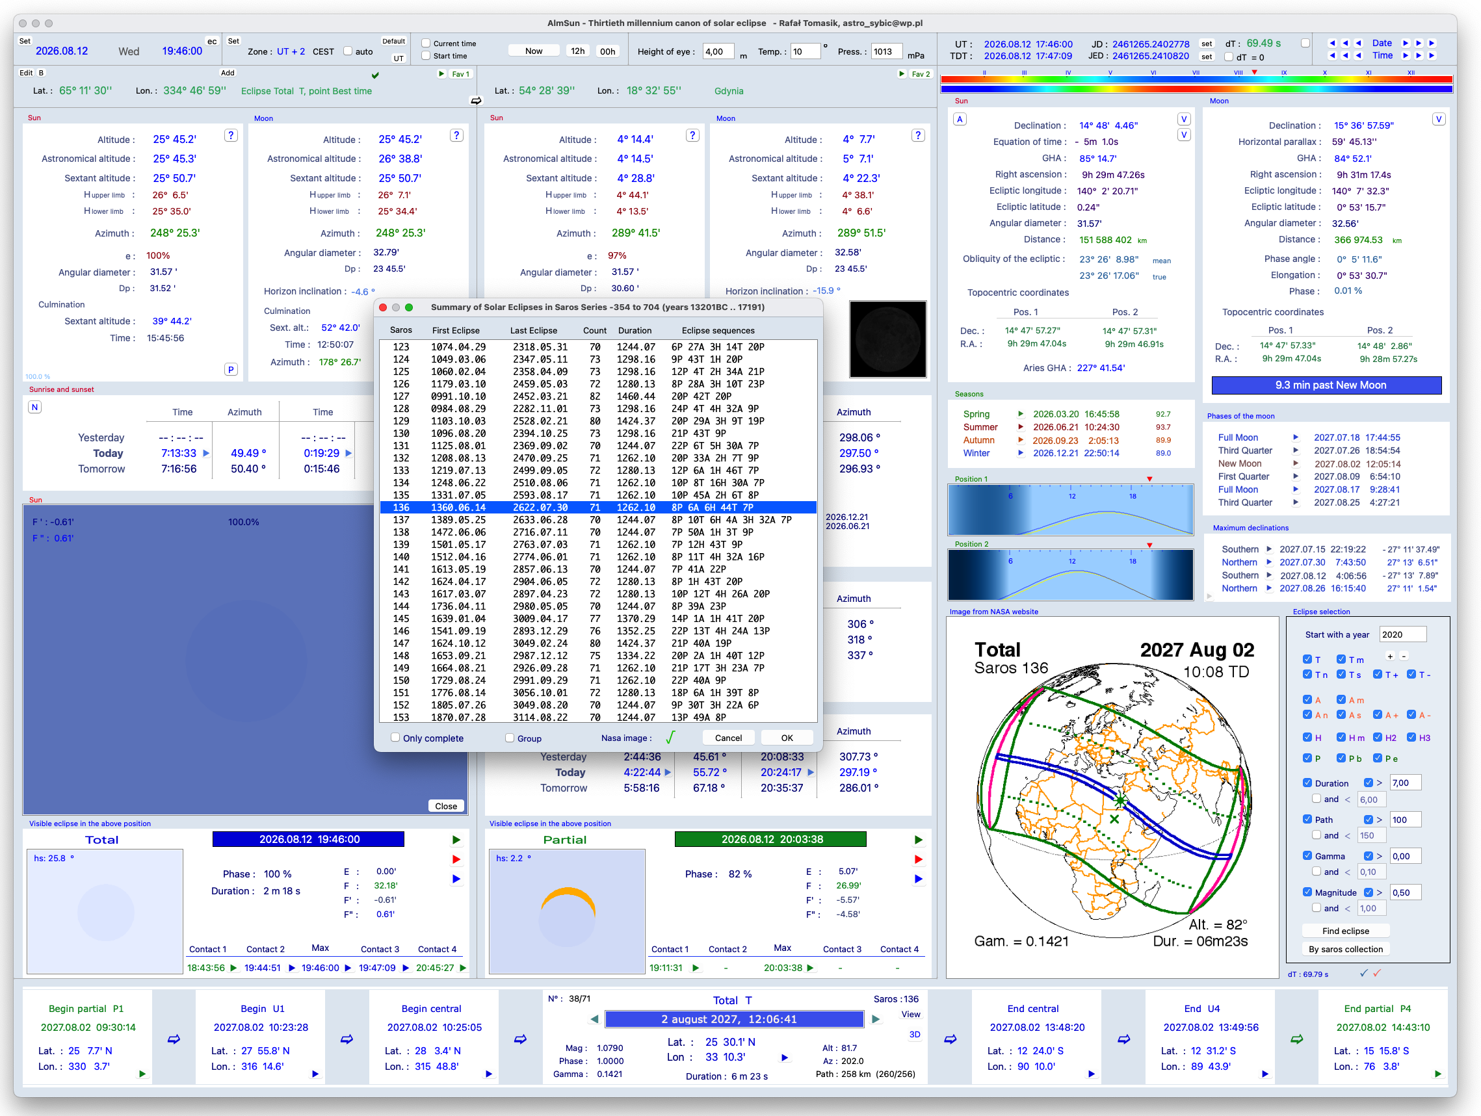
Task: Click the green arrow before End partial P4
Action: [1297, 1039]
